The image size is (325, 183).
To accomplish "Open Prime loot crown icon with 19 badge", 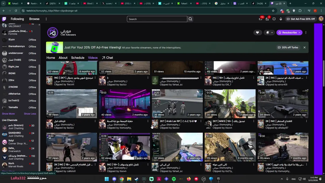I will [261, 19].
